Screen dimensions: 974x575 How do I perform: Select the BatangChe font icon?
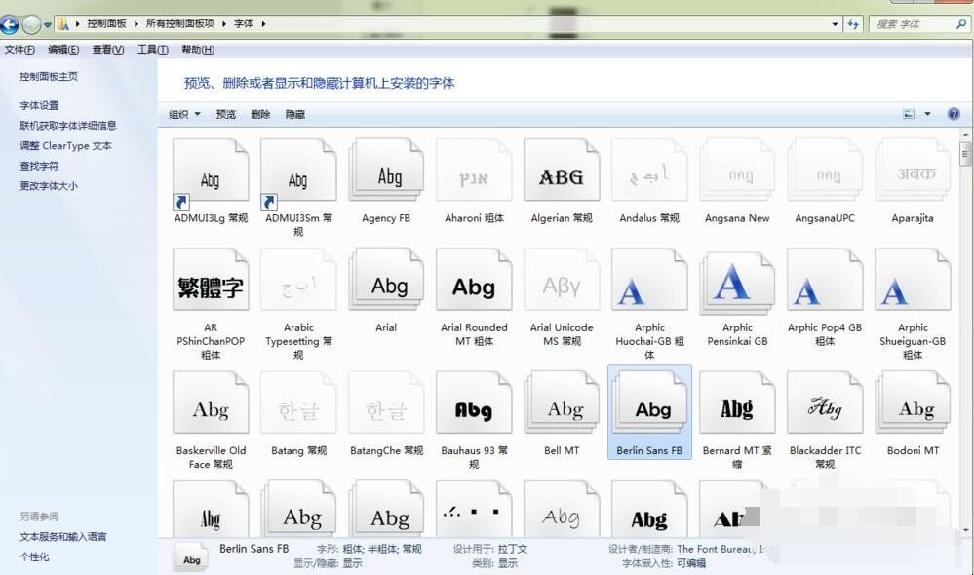coord(386,402)
